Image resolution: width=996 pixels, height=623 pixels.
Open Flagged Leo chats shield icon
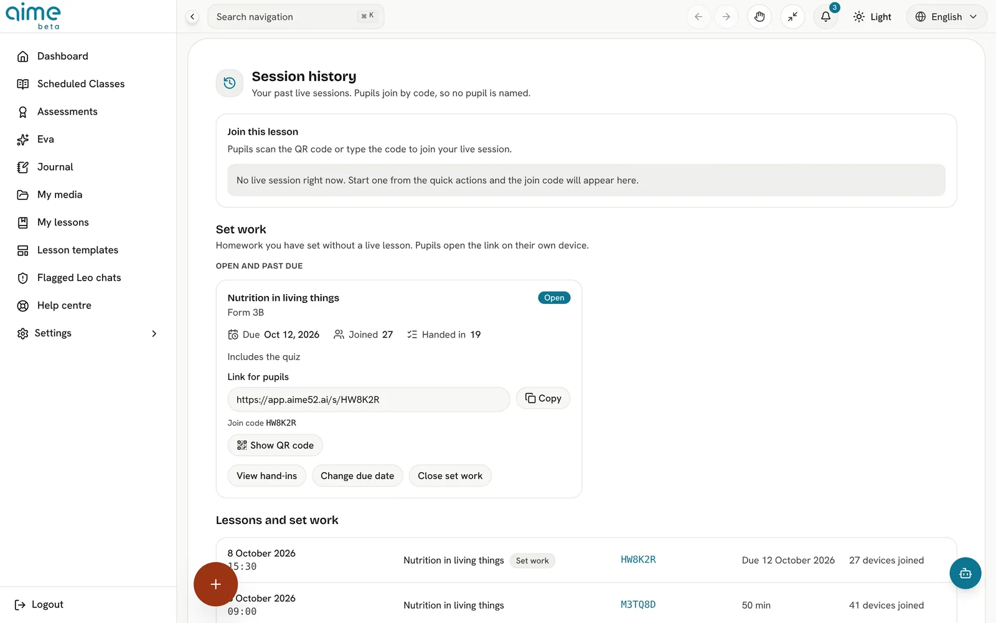click(x=23, y=278)
